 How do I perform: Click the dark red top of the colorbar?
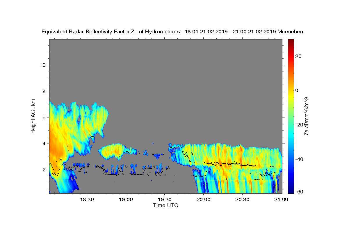click(291, 41)
